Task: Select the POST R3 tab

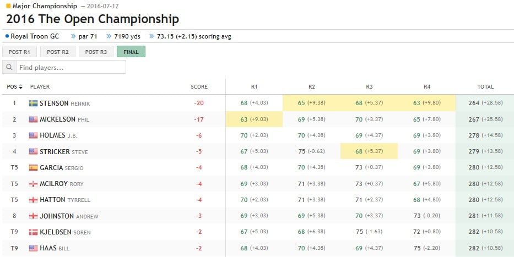Action: [x=96, y=52]
